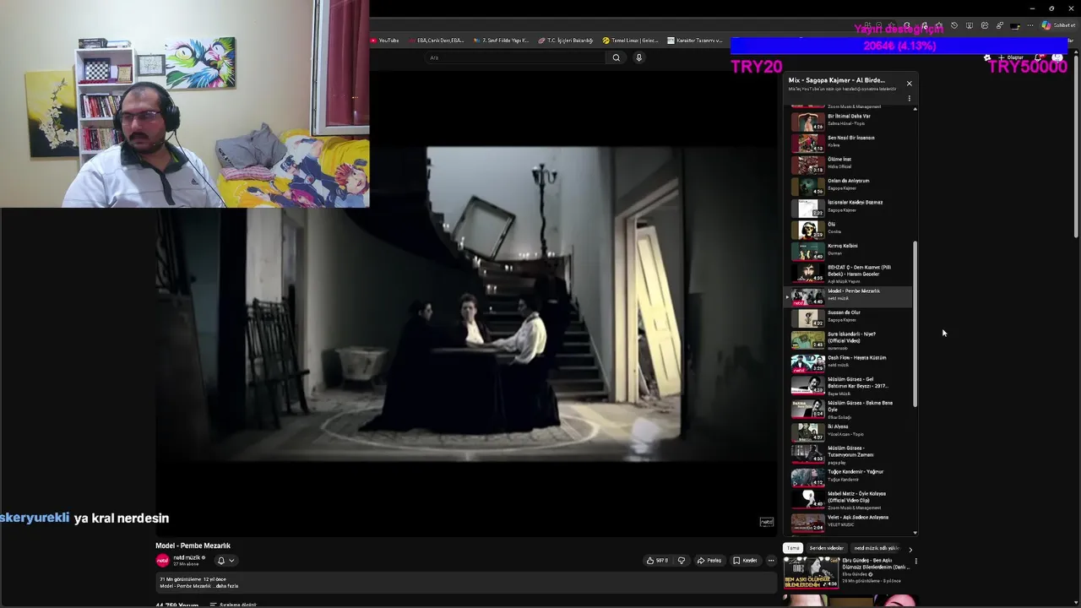Select the netd müzik adlı yükleyiciden chip
1081x608 pixels.
[876, 548]
